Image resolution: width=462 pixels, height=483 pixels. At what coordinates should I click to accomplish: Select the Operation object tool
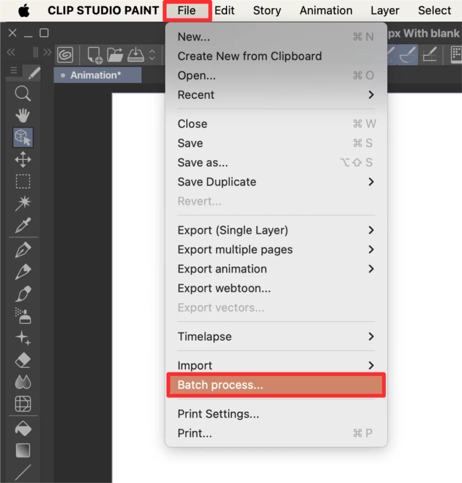coord(23,137)
